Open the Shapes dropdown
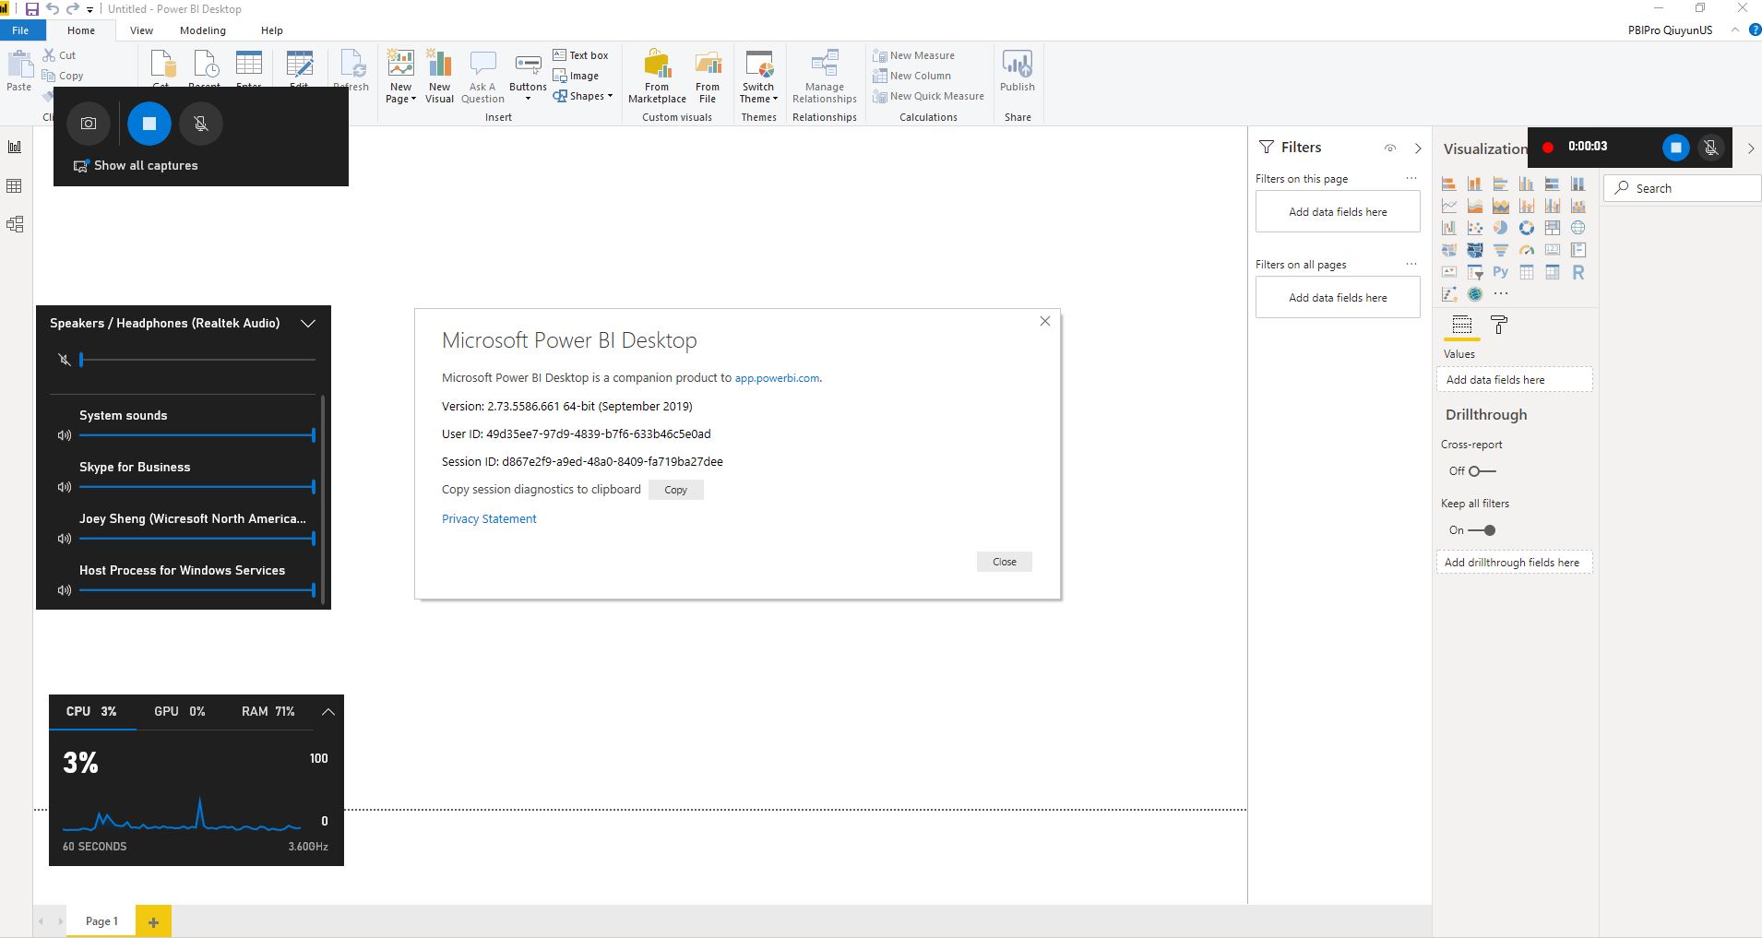1762x938 pixels. (583, 96)
